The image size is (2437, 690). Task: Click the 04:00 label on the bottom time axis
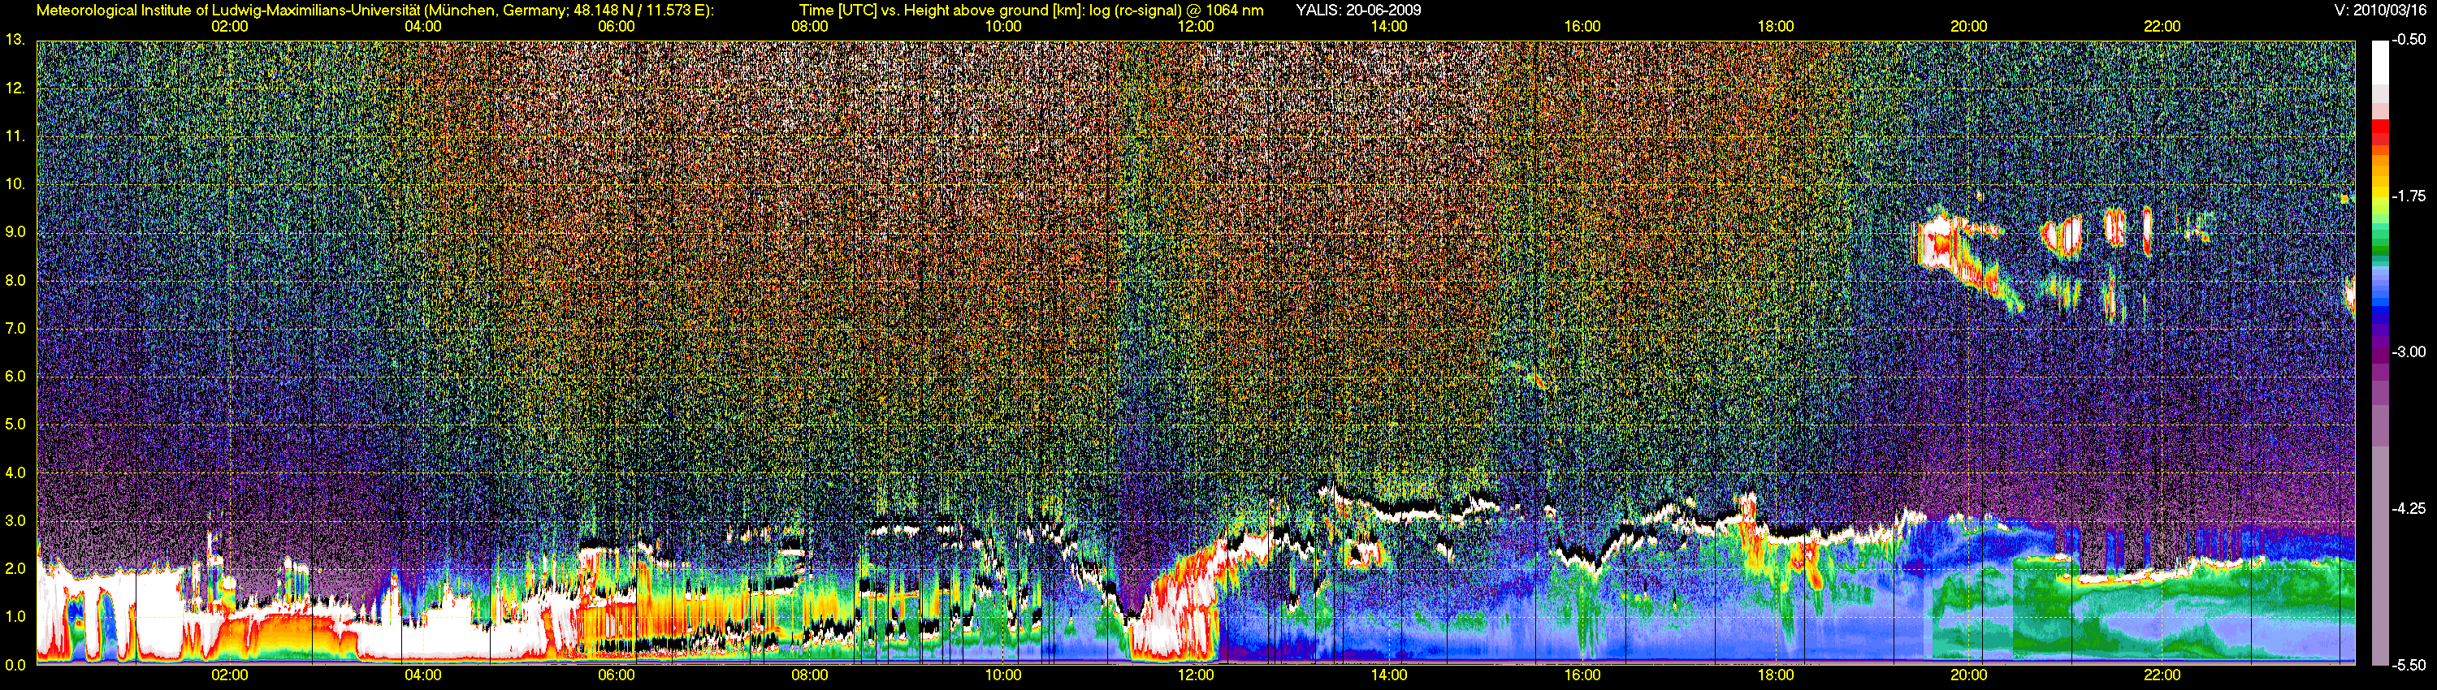coord(423,675)
